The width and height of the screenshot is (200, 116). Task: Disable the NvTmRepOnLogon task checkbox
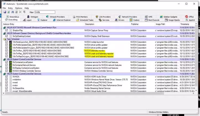click(6, 56)
